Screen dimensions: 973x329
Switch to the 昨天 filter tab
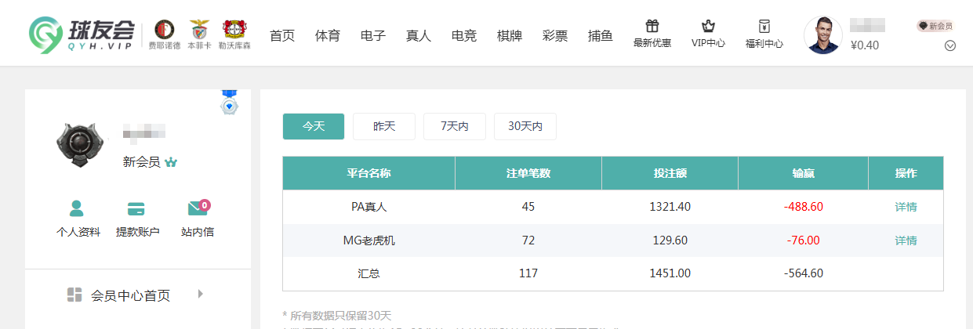pos(384,126)
